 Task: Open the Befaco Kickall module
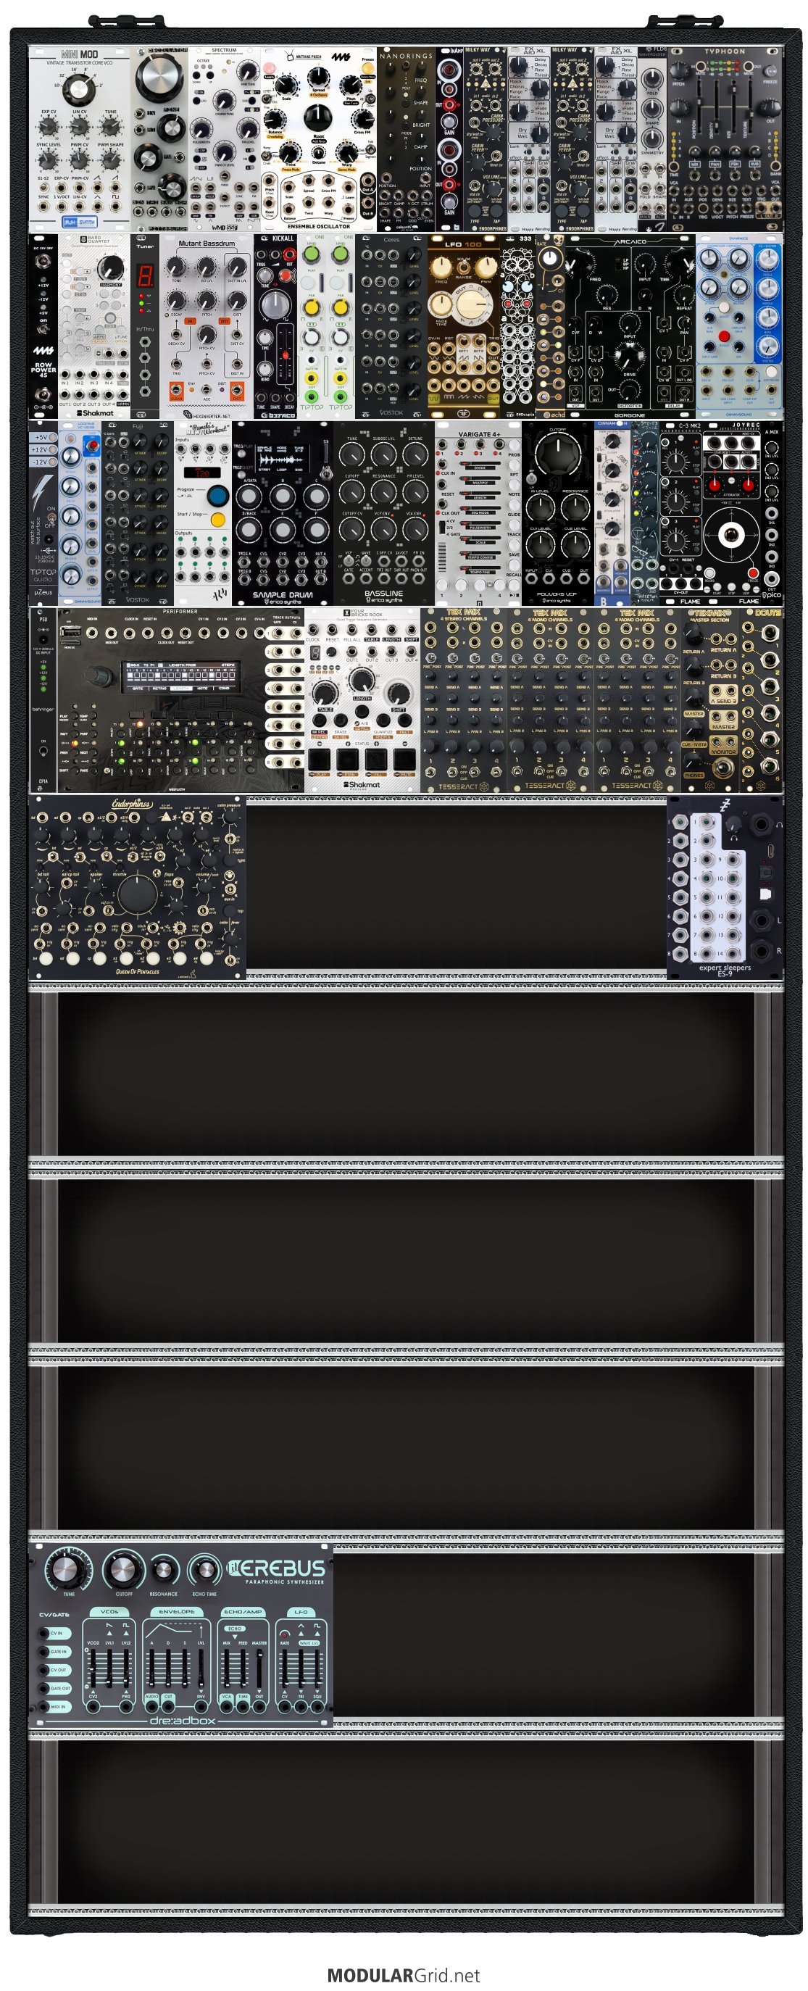(275, 326)
